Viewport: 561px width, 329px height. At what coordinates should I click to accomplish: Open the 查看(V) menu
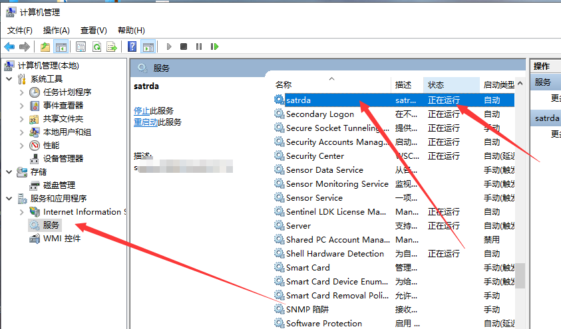click(x=93, y=30)
